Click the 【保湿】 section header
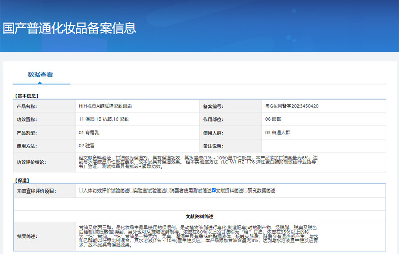Screen dimensions: 399x254 pyautogui.click(x=21, y=179)
